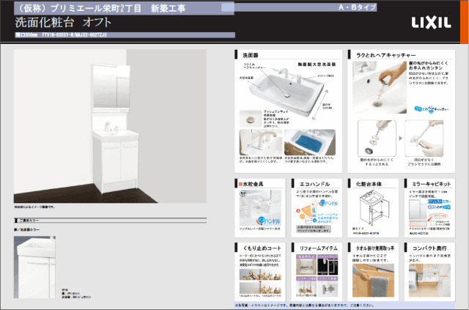Open the upper anti-fog comparison photo
This screenshot has height=310, width=469.
[260, 274]
